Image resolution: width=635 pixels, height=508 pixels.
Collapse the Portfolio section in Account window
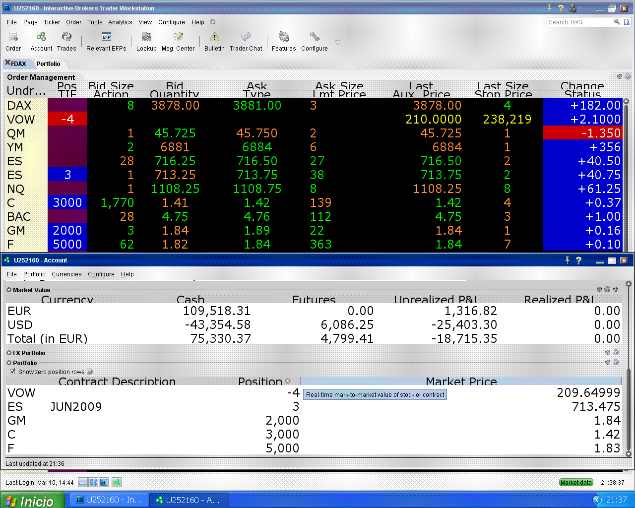point(9,363)
